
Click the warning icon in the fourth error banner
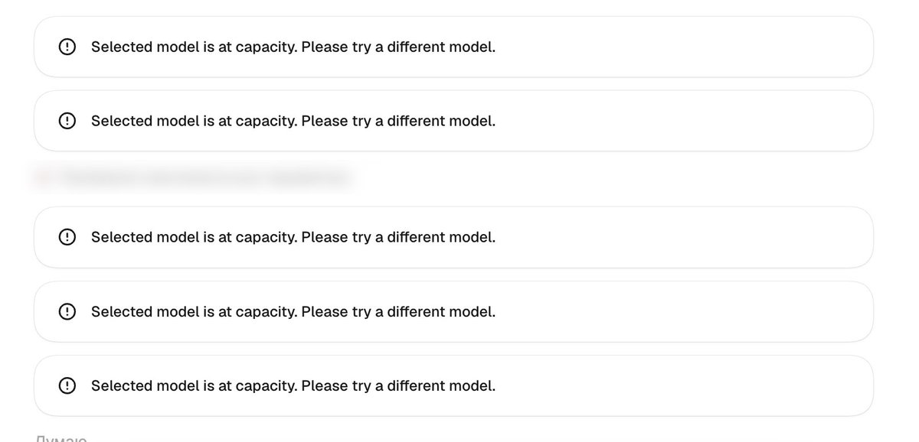coord(67,311)
